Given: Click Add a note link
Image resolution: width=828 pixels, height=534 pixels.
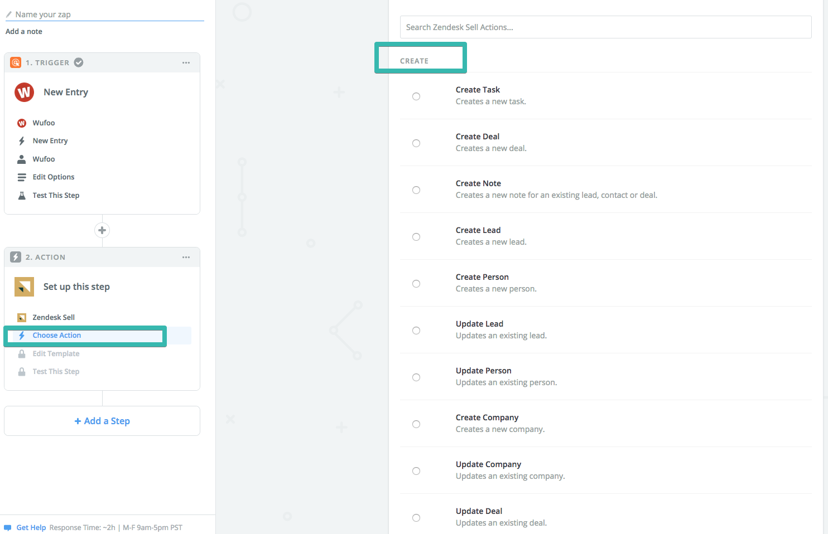Looking at the screenshot, I should point(24,32).
